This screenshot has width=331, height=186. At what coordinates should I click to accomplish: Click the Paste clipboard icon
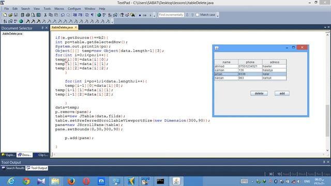click(56, 15)
